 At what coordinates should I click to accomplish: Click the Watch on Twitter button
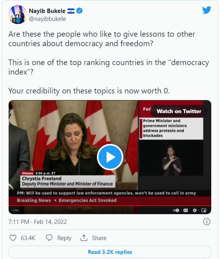pyautogui.click(x=179, y=111)
